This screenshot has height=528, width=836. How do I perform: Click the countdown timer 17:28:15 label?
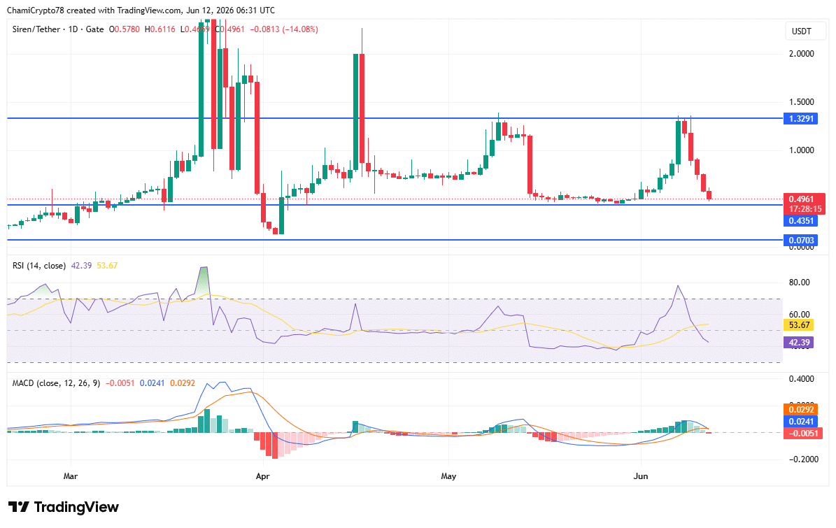pyautogui.click(x=805, y=209)
